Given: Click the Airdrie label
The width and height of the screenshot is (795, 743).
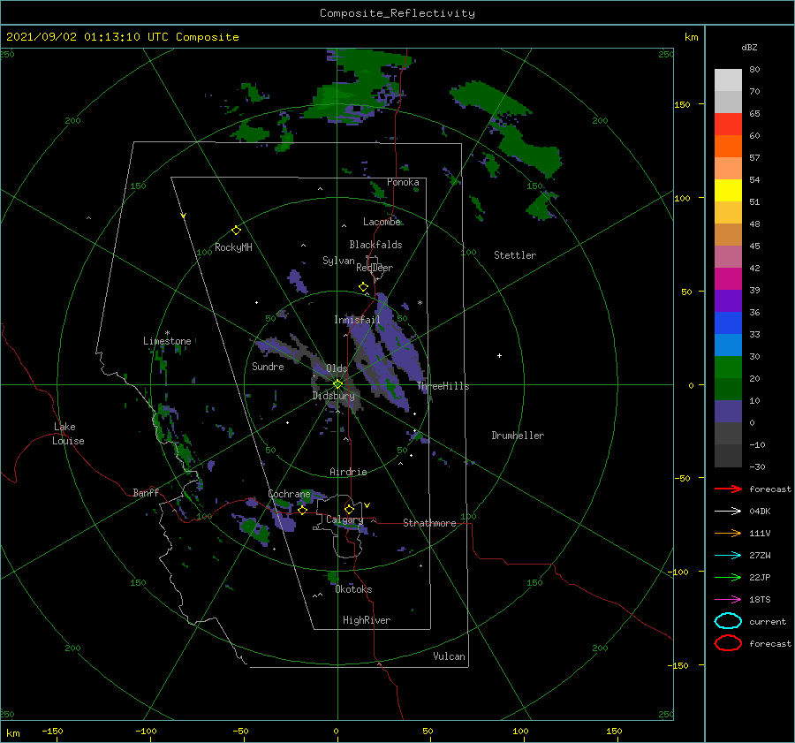Looking at the screenshot, I should [348, 472].
